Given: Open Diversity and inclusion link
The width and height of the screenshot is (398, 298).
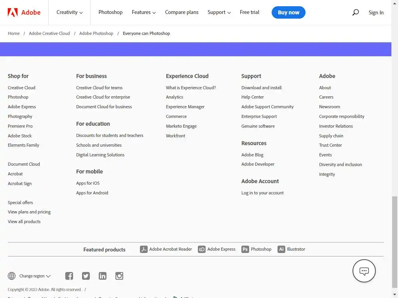Looking at the screenshot, I should tap(340, 165).
